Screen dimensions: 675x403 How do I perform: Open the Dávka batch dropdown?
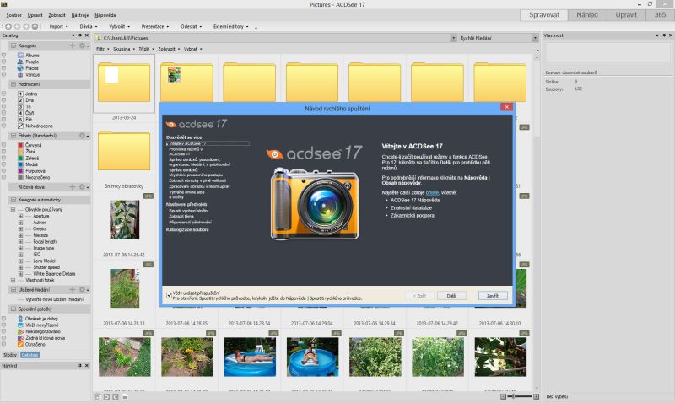(x=89, y=26)
